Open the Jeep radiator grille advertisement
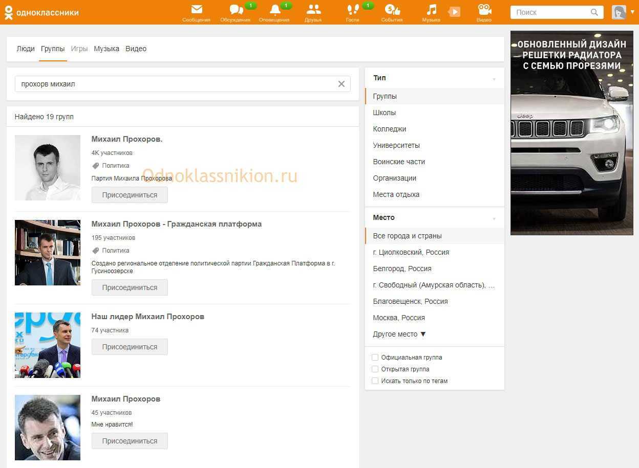 point(572,133)
